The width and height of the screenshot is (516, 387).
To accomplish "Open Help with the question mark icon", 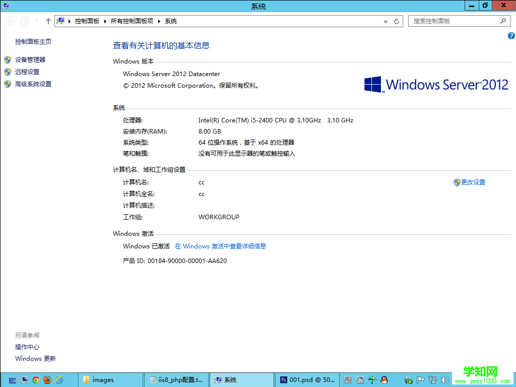I will (x=511, y=36).
